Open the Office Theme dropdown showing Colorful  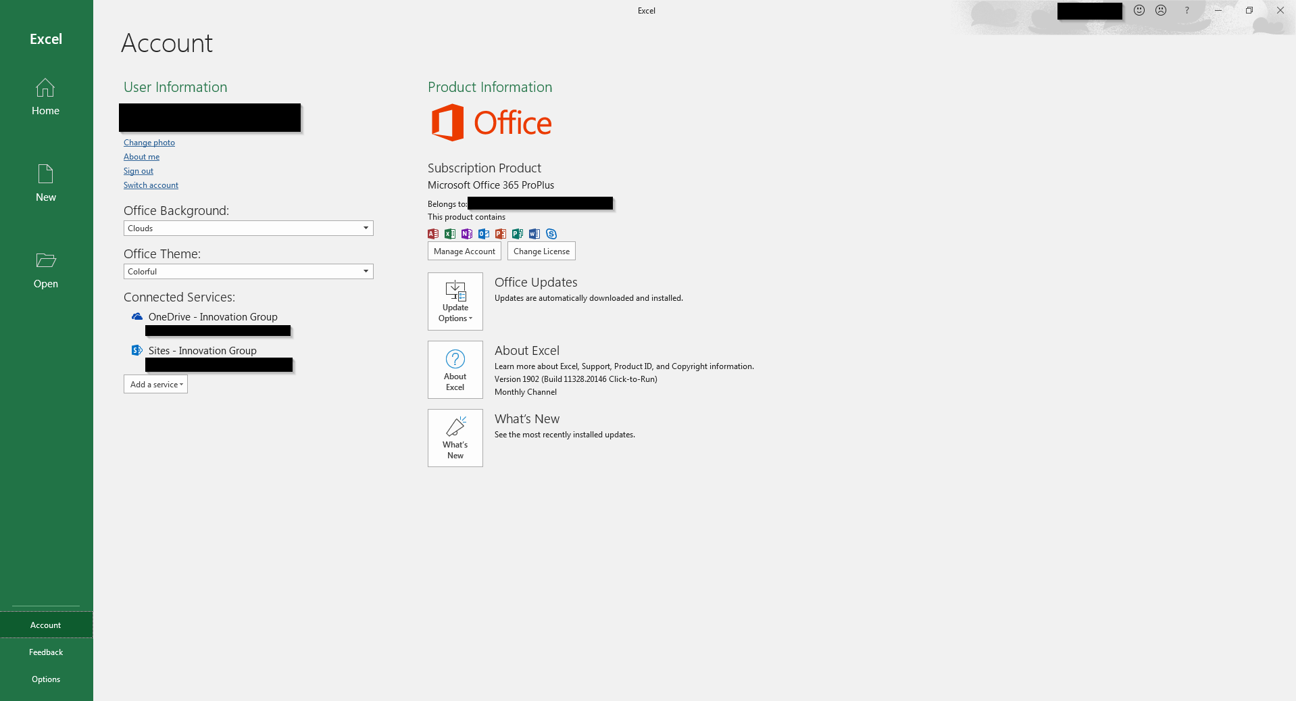pyautogui.click(x=249, y=272)
